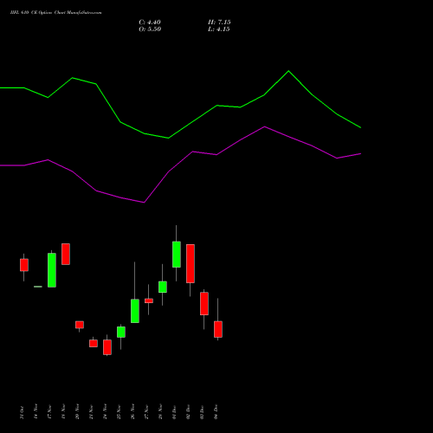Click the last red candlestick for 04 Dec
The height and width of the screenshot is (433, 433).
pos(218,329)
